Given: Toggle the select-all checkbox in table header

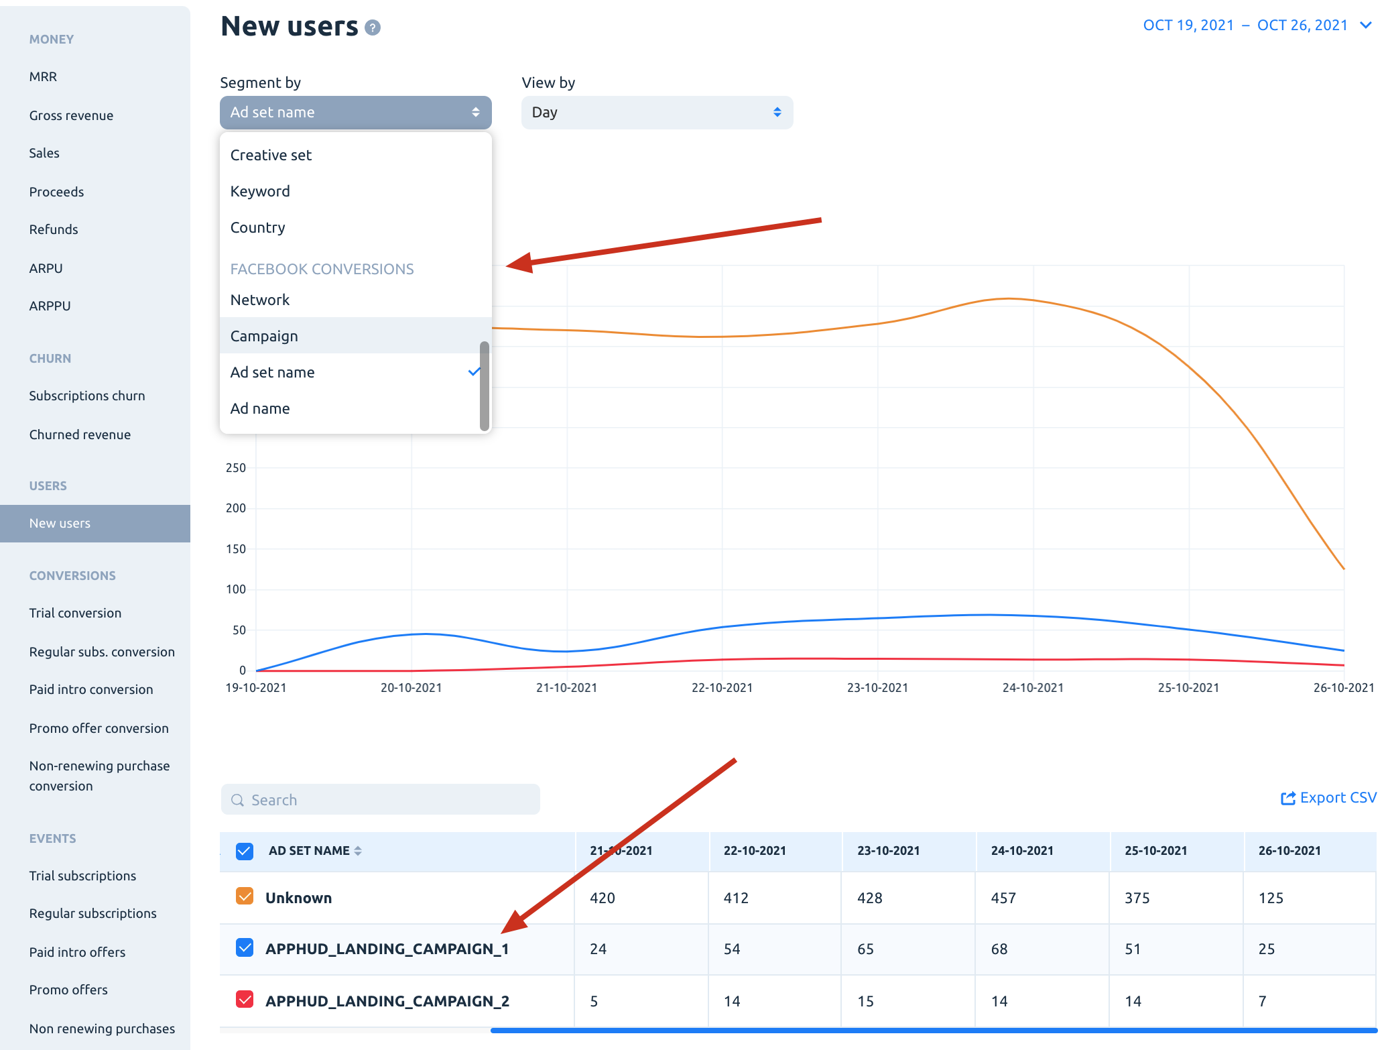Looking at the screenshot, I should point(245,851).
